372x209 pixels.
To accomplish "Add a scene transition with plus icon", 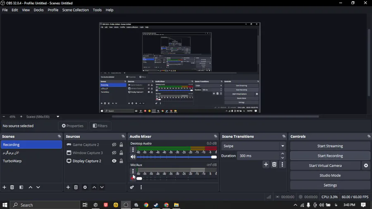I will point(266,164).
